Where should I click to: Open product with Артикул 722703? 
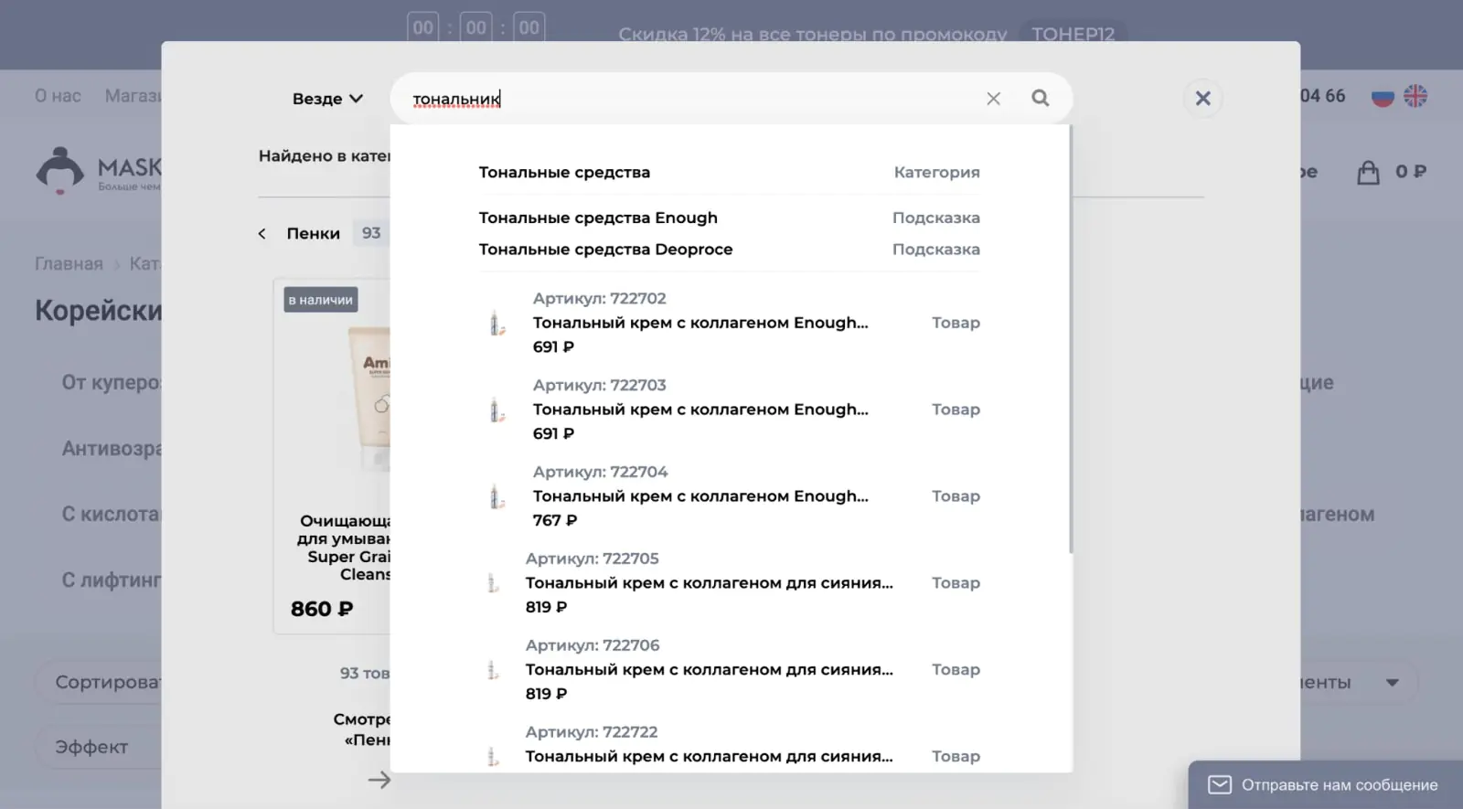[x=730, y=410]
